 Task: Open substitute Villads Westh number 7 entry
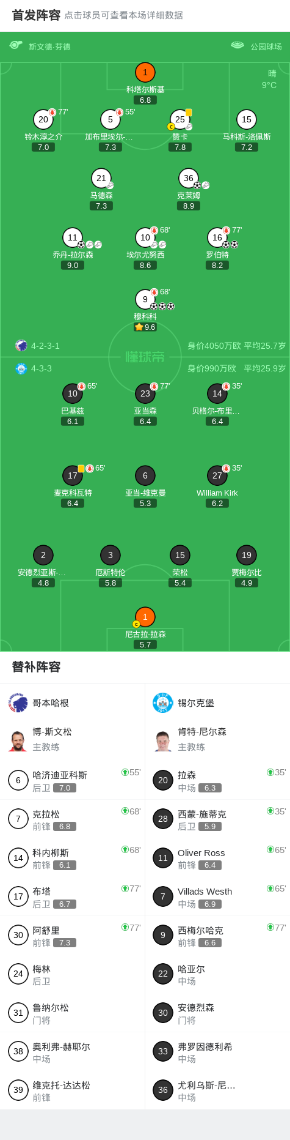click(x=217, y=896)
